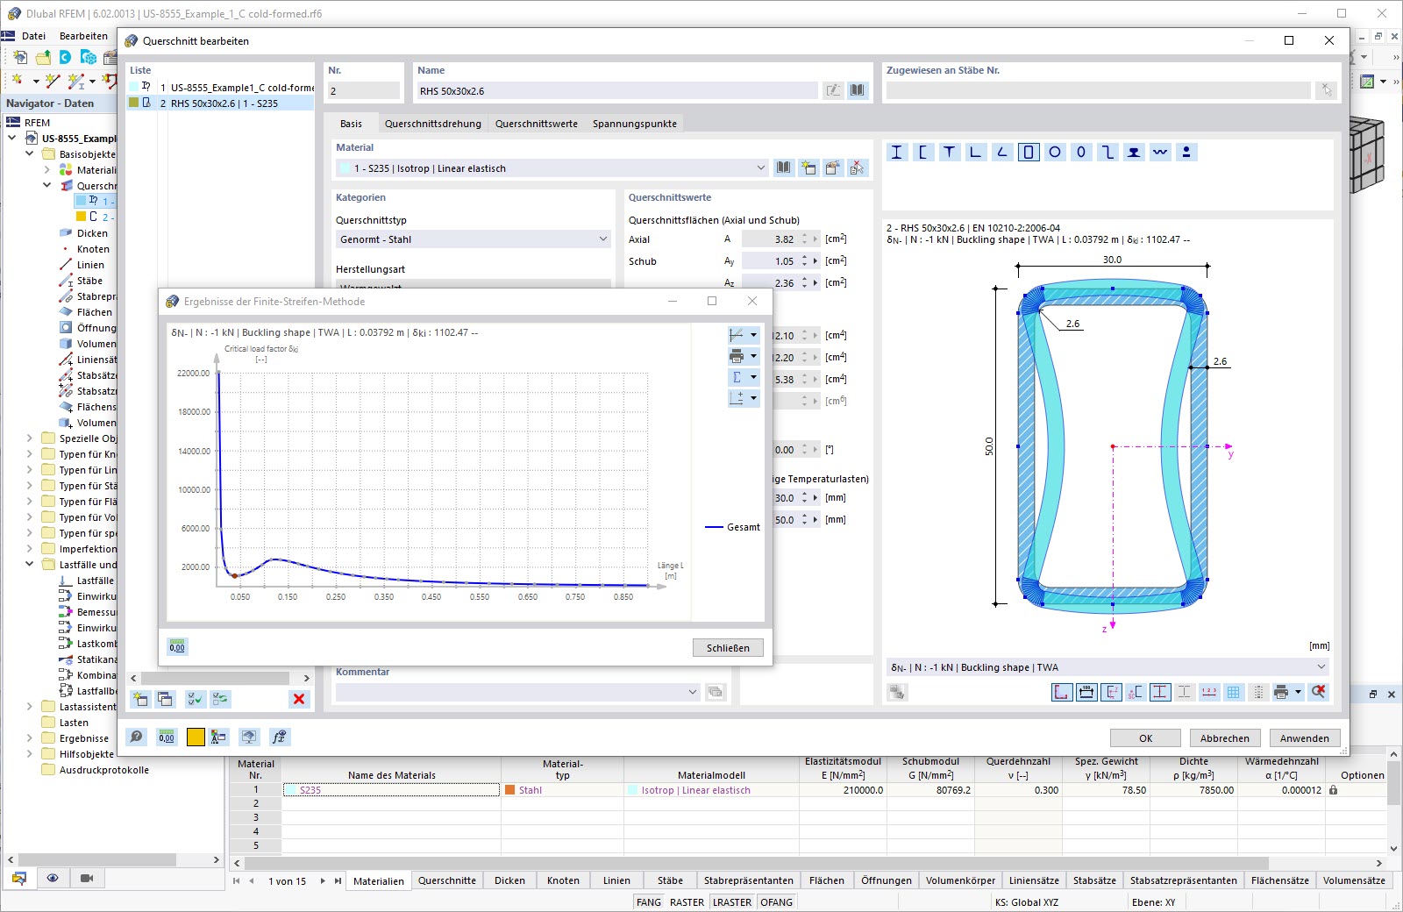
Task: Click the print icon in section preview
Action: click(x=1281, y=693)
